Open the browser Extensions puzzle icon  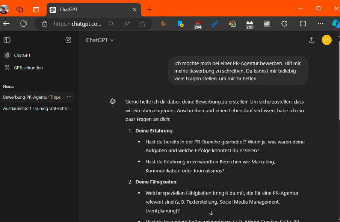(x=284, y=24)
